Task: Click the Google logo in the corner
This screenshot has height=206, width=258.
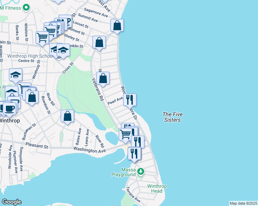Action: (11, 202)
